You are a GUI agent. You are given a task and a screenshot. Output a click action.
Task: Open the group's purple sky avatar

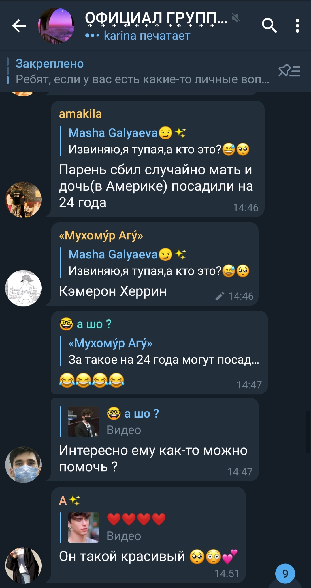56,26
